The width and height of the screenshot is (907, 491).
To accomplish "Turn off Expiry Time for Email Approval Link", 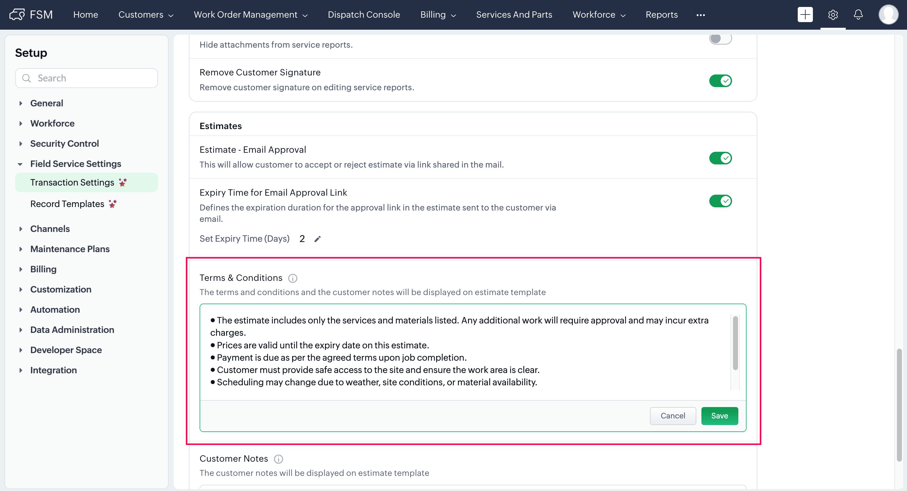I will [720, 201].
